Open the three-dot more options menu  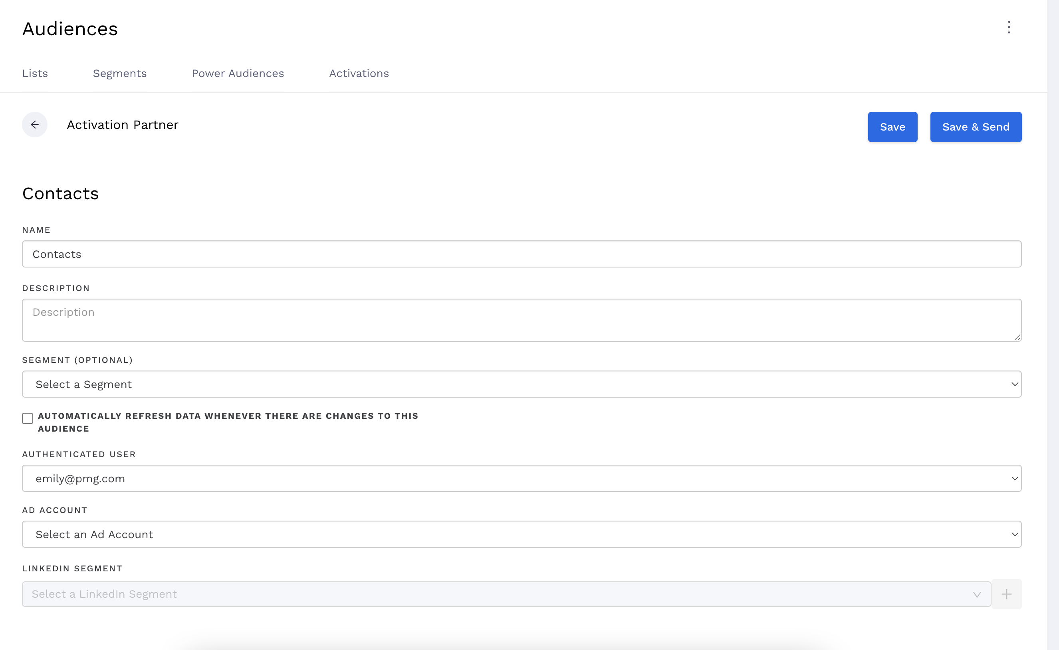click(x=1009, y=28)
